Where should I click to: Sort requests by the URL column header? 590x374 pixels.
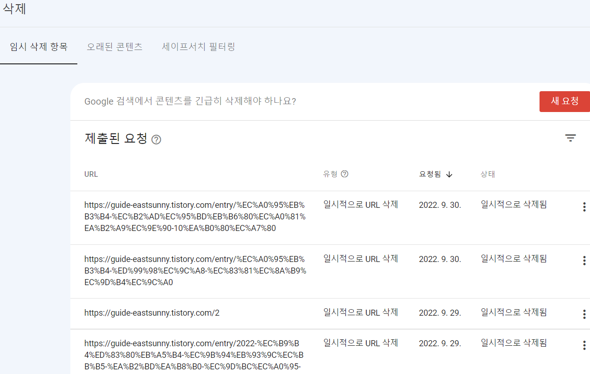click(91, 174)
